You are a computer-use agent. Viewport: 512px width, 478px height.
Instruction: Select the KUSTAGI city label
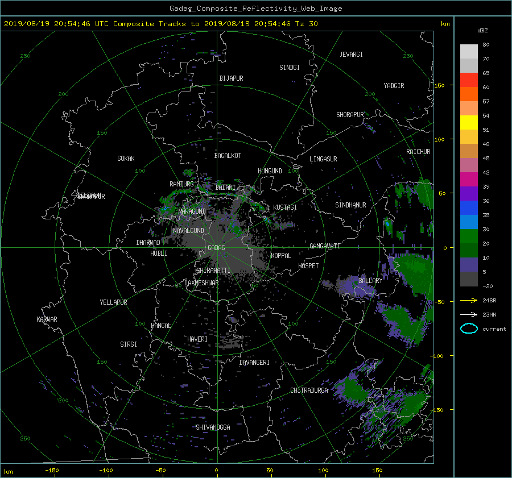click(285, 207)
